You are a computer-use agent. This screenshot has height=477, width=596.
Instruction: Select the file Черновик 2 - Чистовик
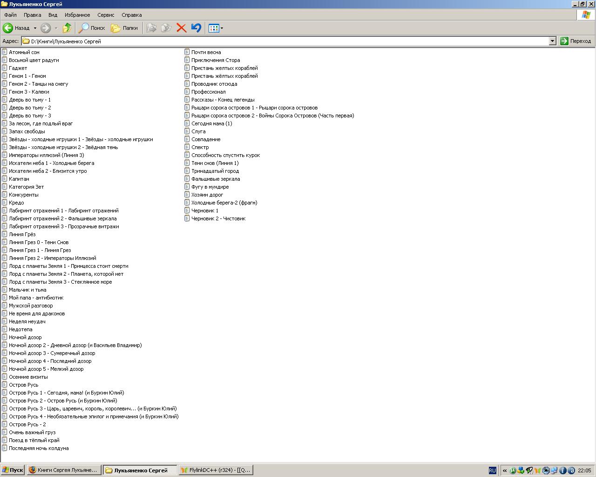click(218, 218)
